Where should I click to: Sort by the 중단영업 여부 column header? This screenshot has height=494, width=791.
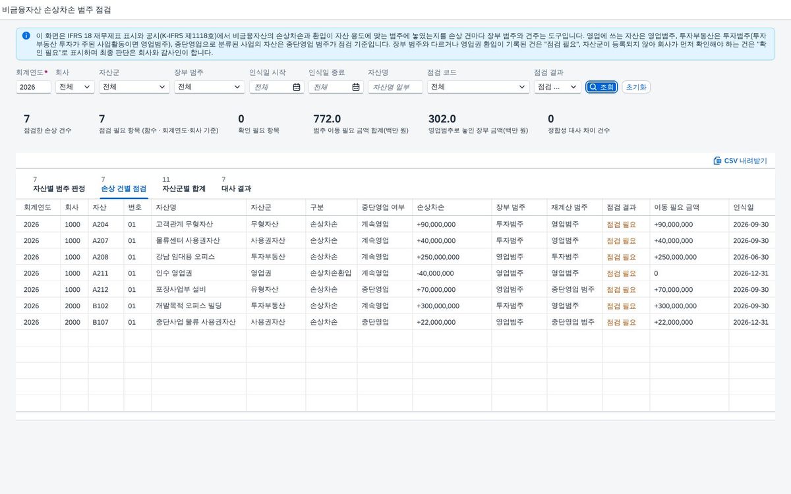[384, 207]
